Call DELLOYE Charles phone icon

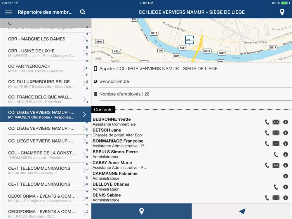coord(276,187)
